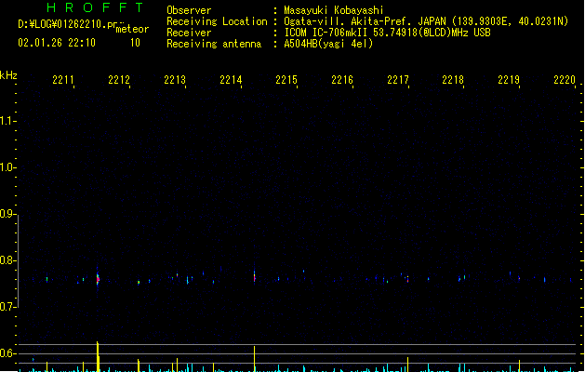Click the 2211 time marker
This screenshot has height=372, width=585.
click(x=63, y=80)
